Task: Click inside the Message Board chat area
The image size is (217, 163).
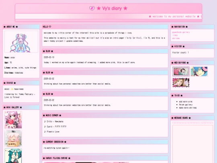Action: click(192, 144)
